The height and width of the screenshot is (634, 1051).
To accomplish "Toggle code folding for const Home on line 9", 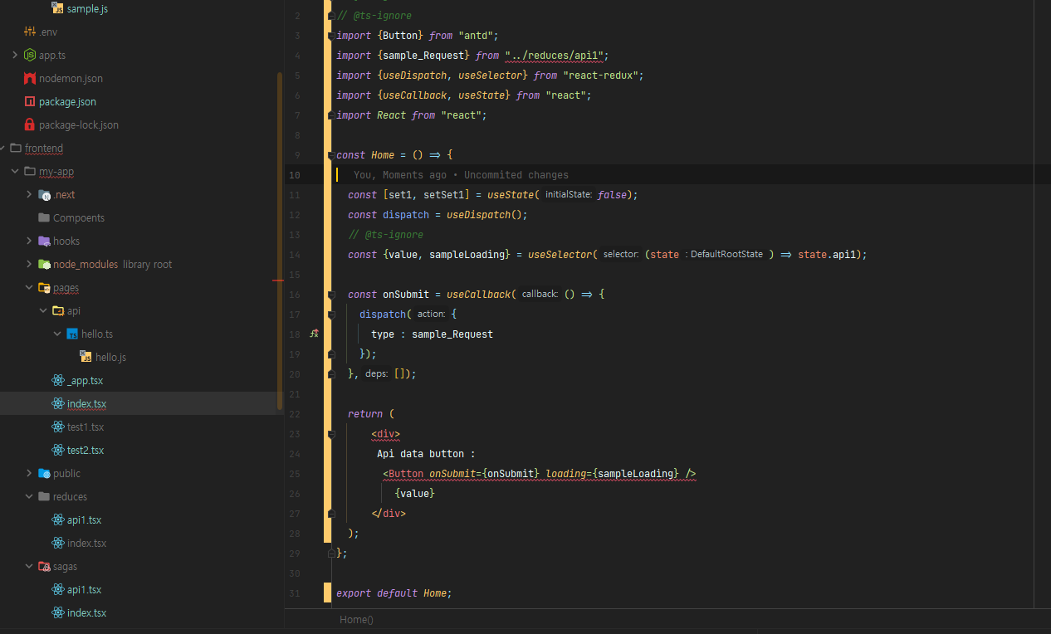I will point(331,155).
